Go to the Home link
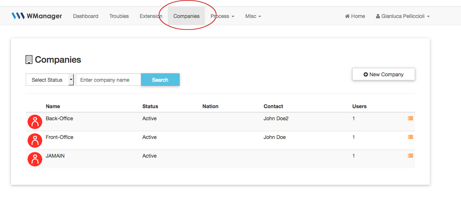Image resolution: width=461 pixels, height=213 pixels. 355,16
